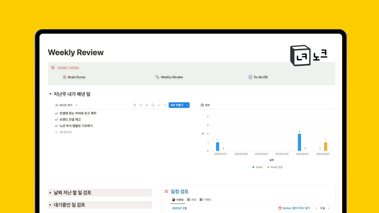Collapse the 지난주 내가 해낸 일 toggle
The height and width of the screenshot is (213, 379).
(50, 94)
